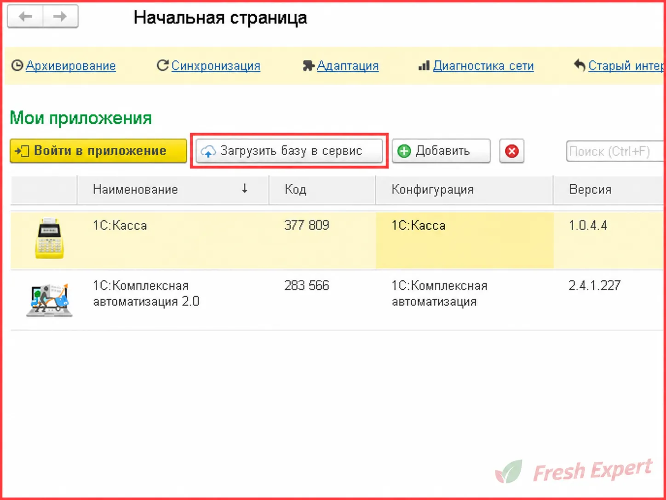This screenshot has width=666, height=500.
Task: Click Загрузить базу в сервис button
Action: pyautogui.click(x=289, y=151)
